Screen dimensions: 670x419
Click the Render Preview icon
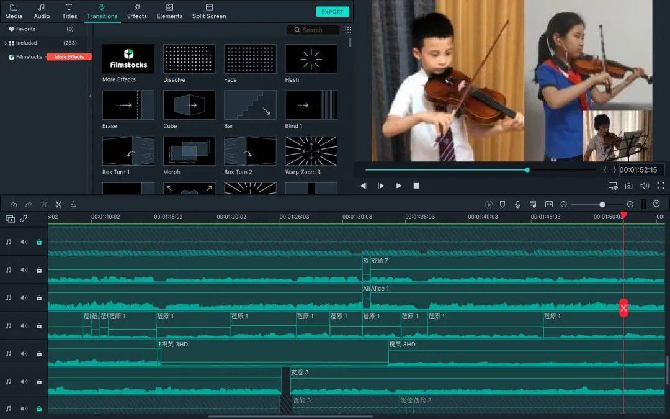[x=489, y=204]
